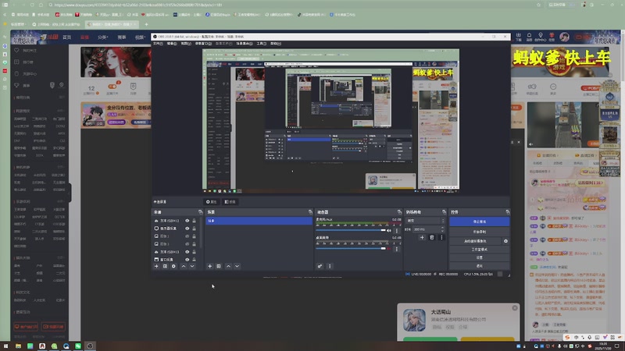Add a scene transition with plus icon
625x351 pixels.
pyautogui.click(x=422, y=237)
